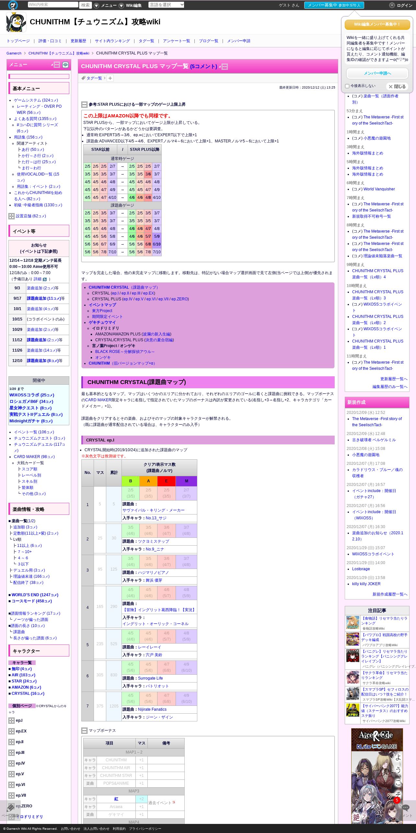The image size is (416, 833).
Task: Click the orange A difficulty header cell
Action: pyautogui.click(x=148, y=481)
